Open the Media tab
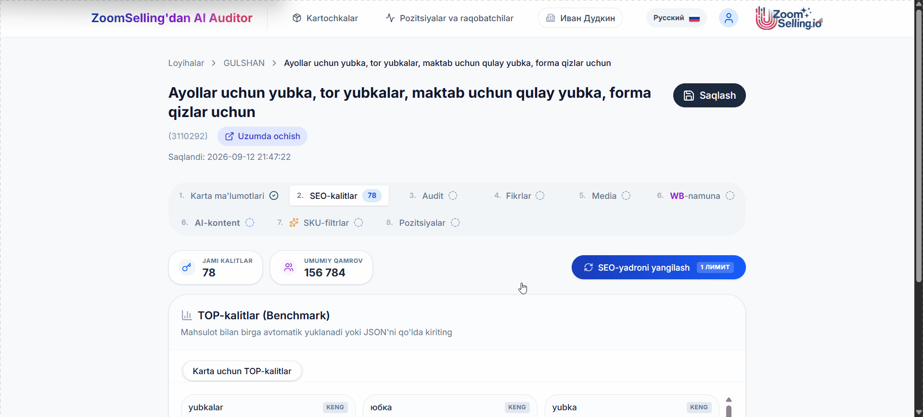 (x=604, y=195)
